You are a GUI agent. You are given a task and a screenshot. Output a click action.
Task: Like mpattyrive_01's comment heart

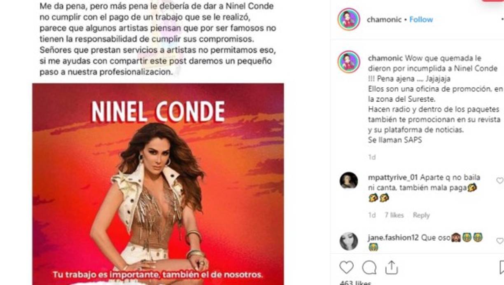tap(500, 180)
